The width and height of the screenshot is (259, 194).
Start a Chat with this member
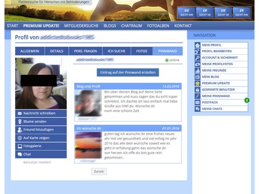click(41, 154)
